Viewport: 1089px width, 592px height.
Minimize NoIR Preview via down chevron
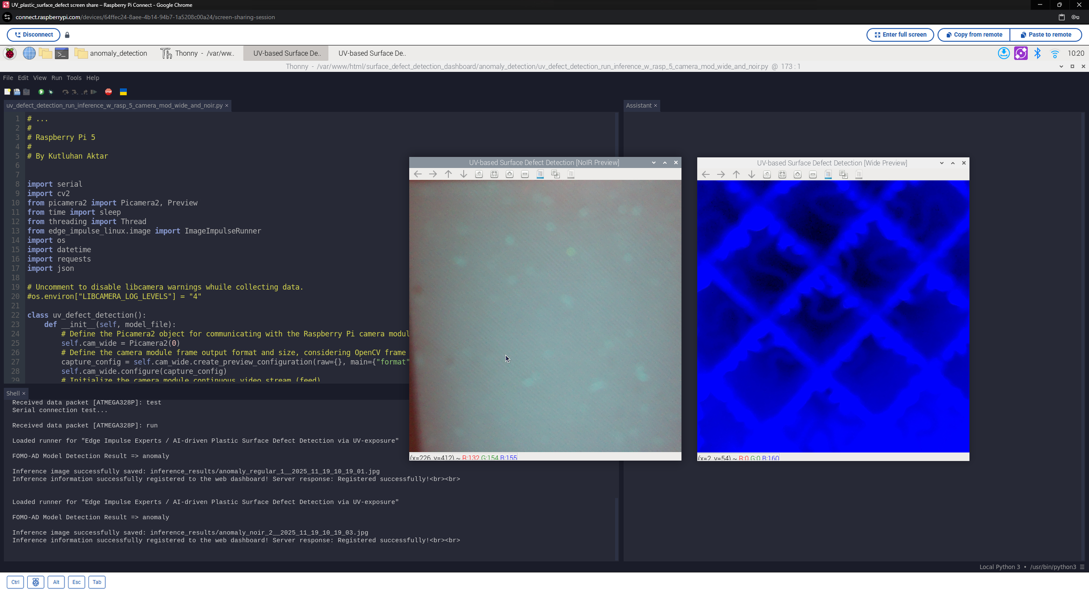[x=654, y=163]
